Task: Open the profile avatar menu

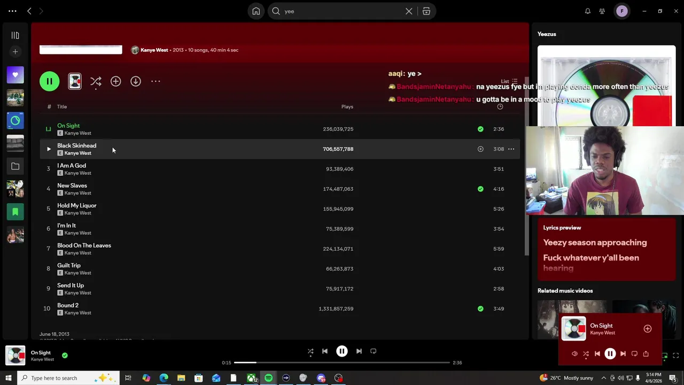Action: [622, 11]
